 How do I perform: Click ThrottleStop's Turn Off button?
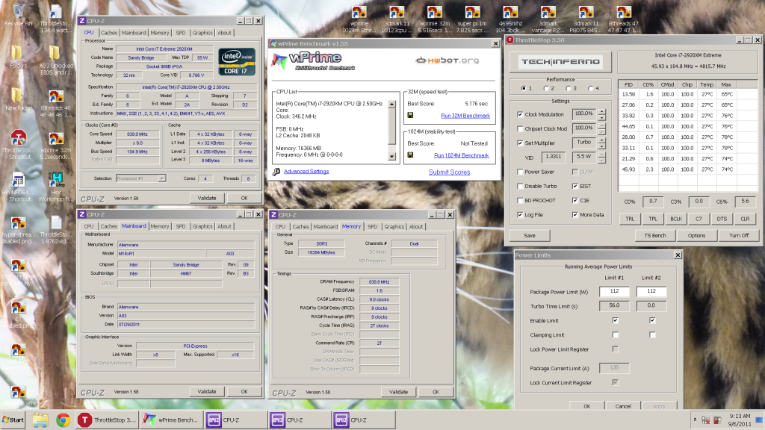pyautogui.click(x=739, y=235)
